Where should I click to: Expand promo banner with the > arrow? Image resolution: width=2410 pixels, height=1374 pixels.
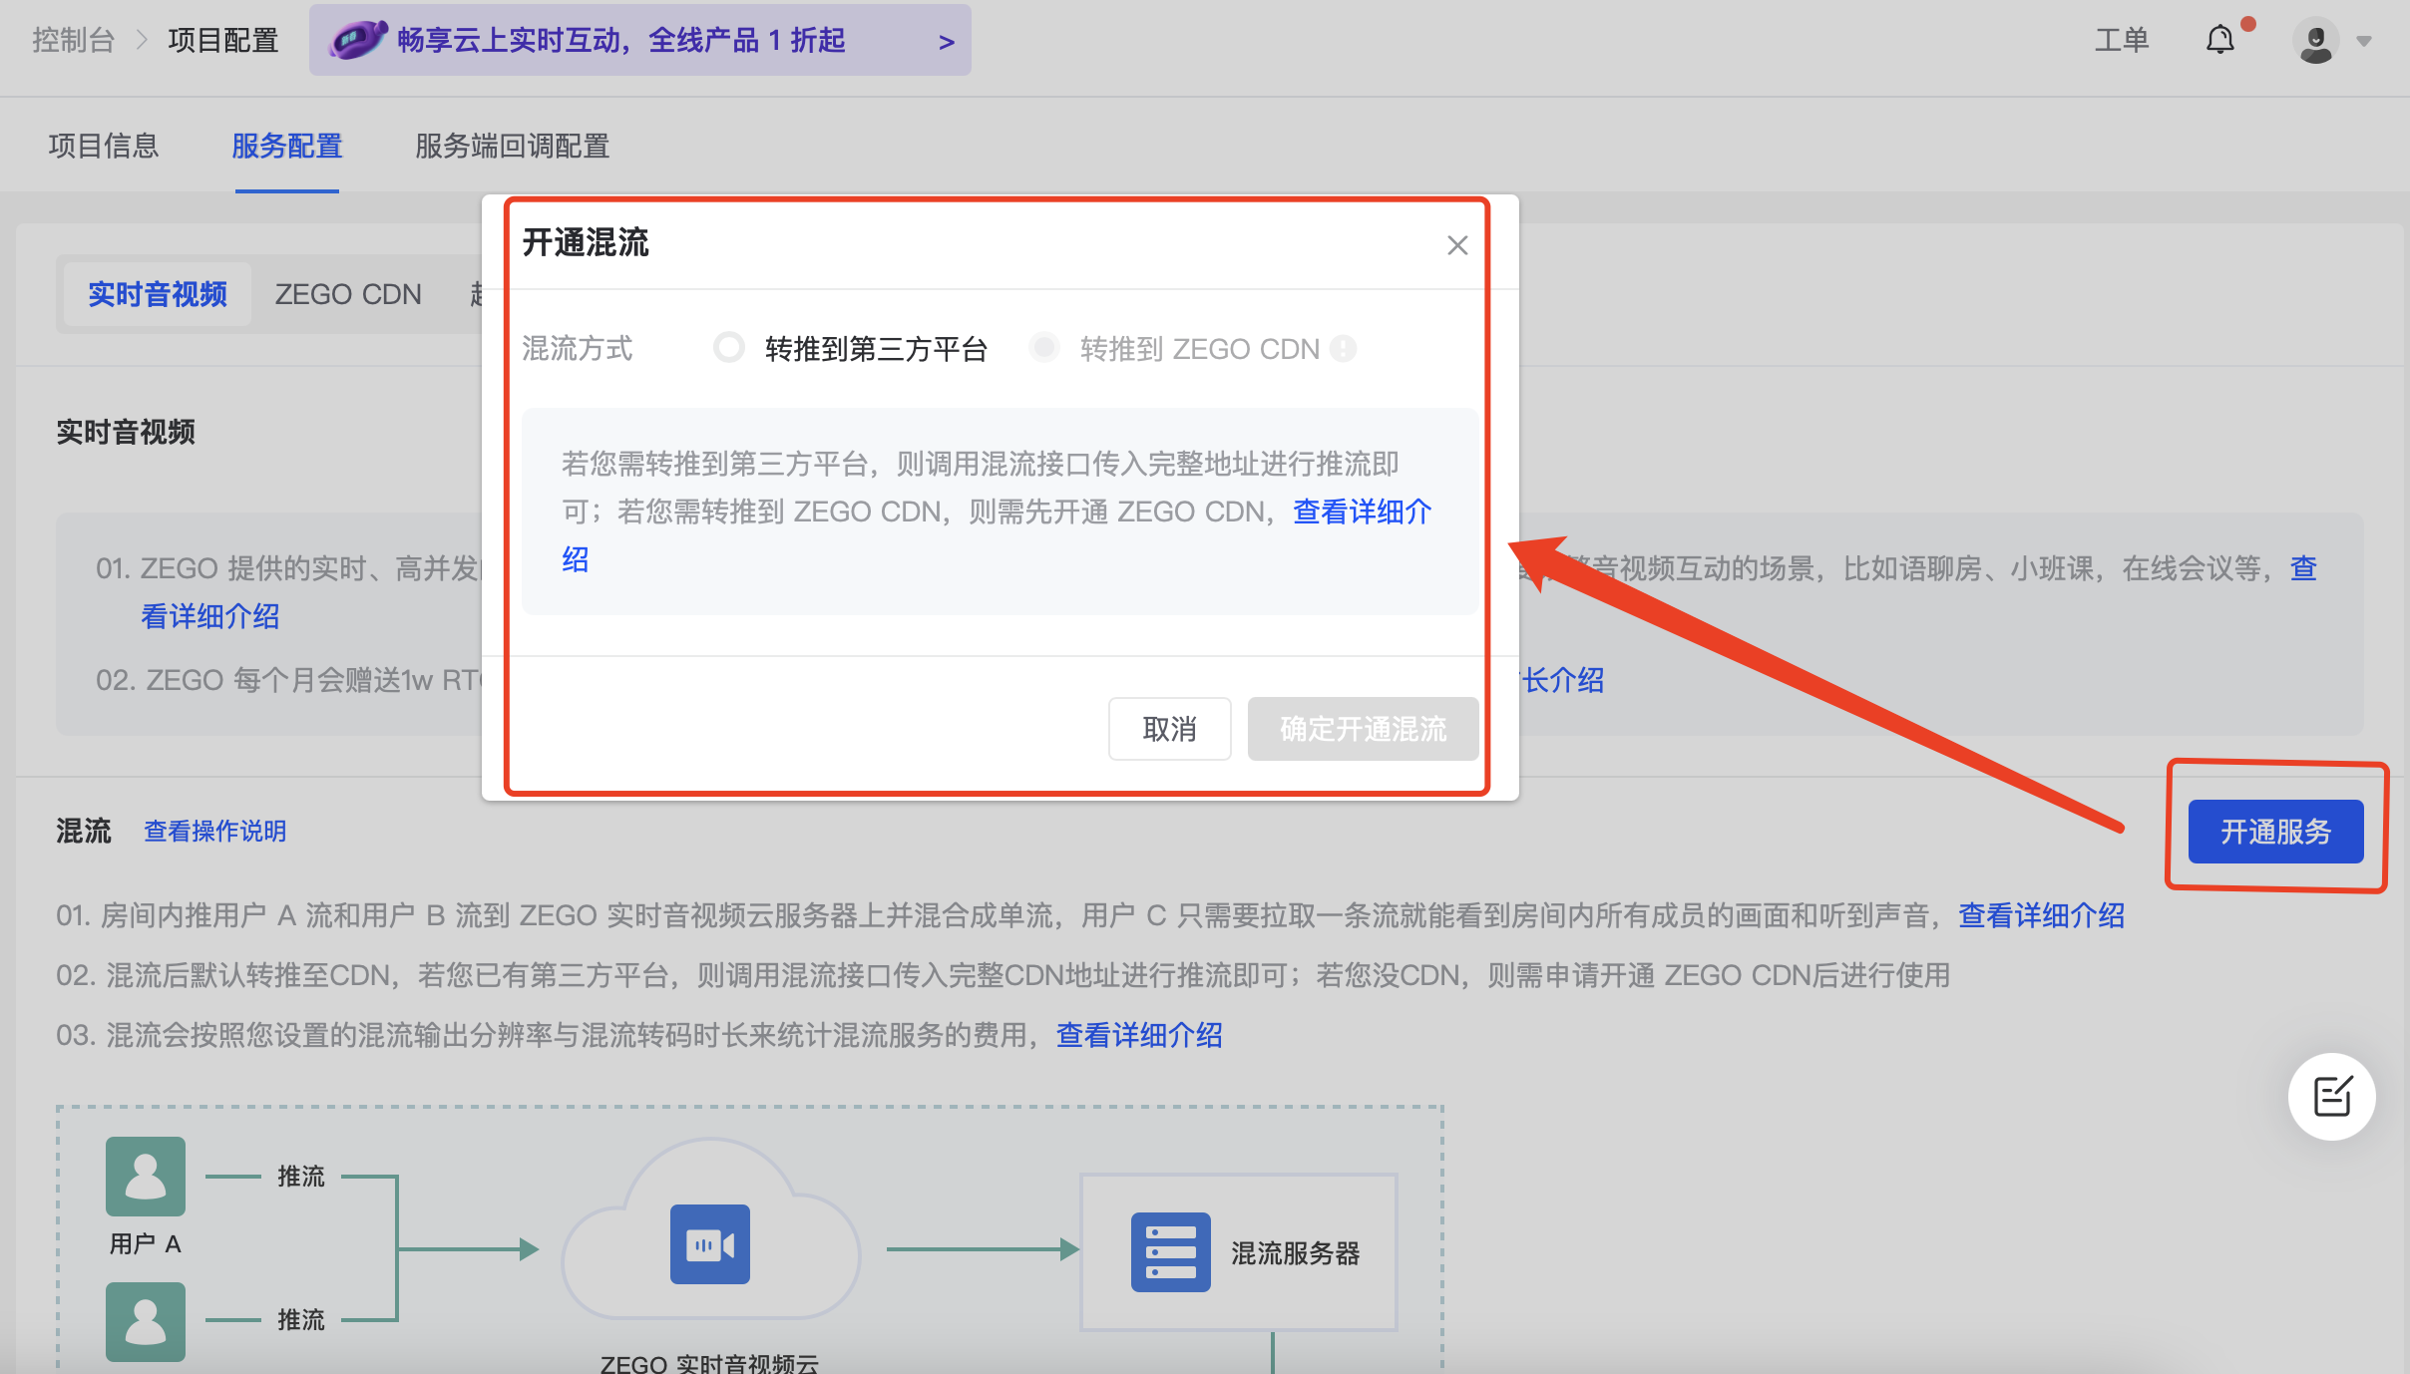click(x=946, y=42)
